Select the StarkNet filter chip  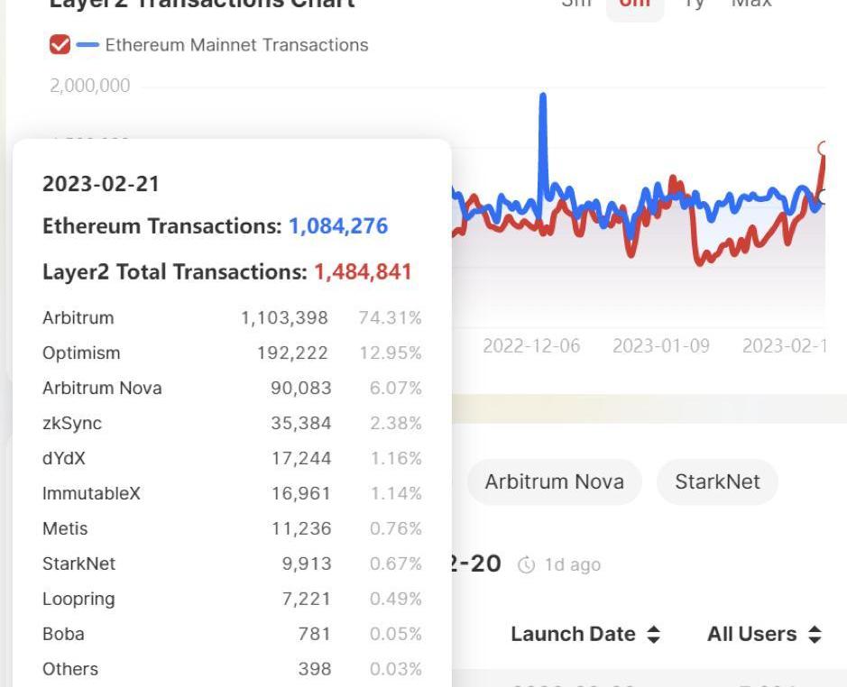click(717, 481)
